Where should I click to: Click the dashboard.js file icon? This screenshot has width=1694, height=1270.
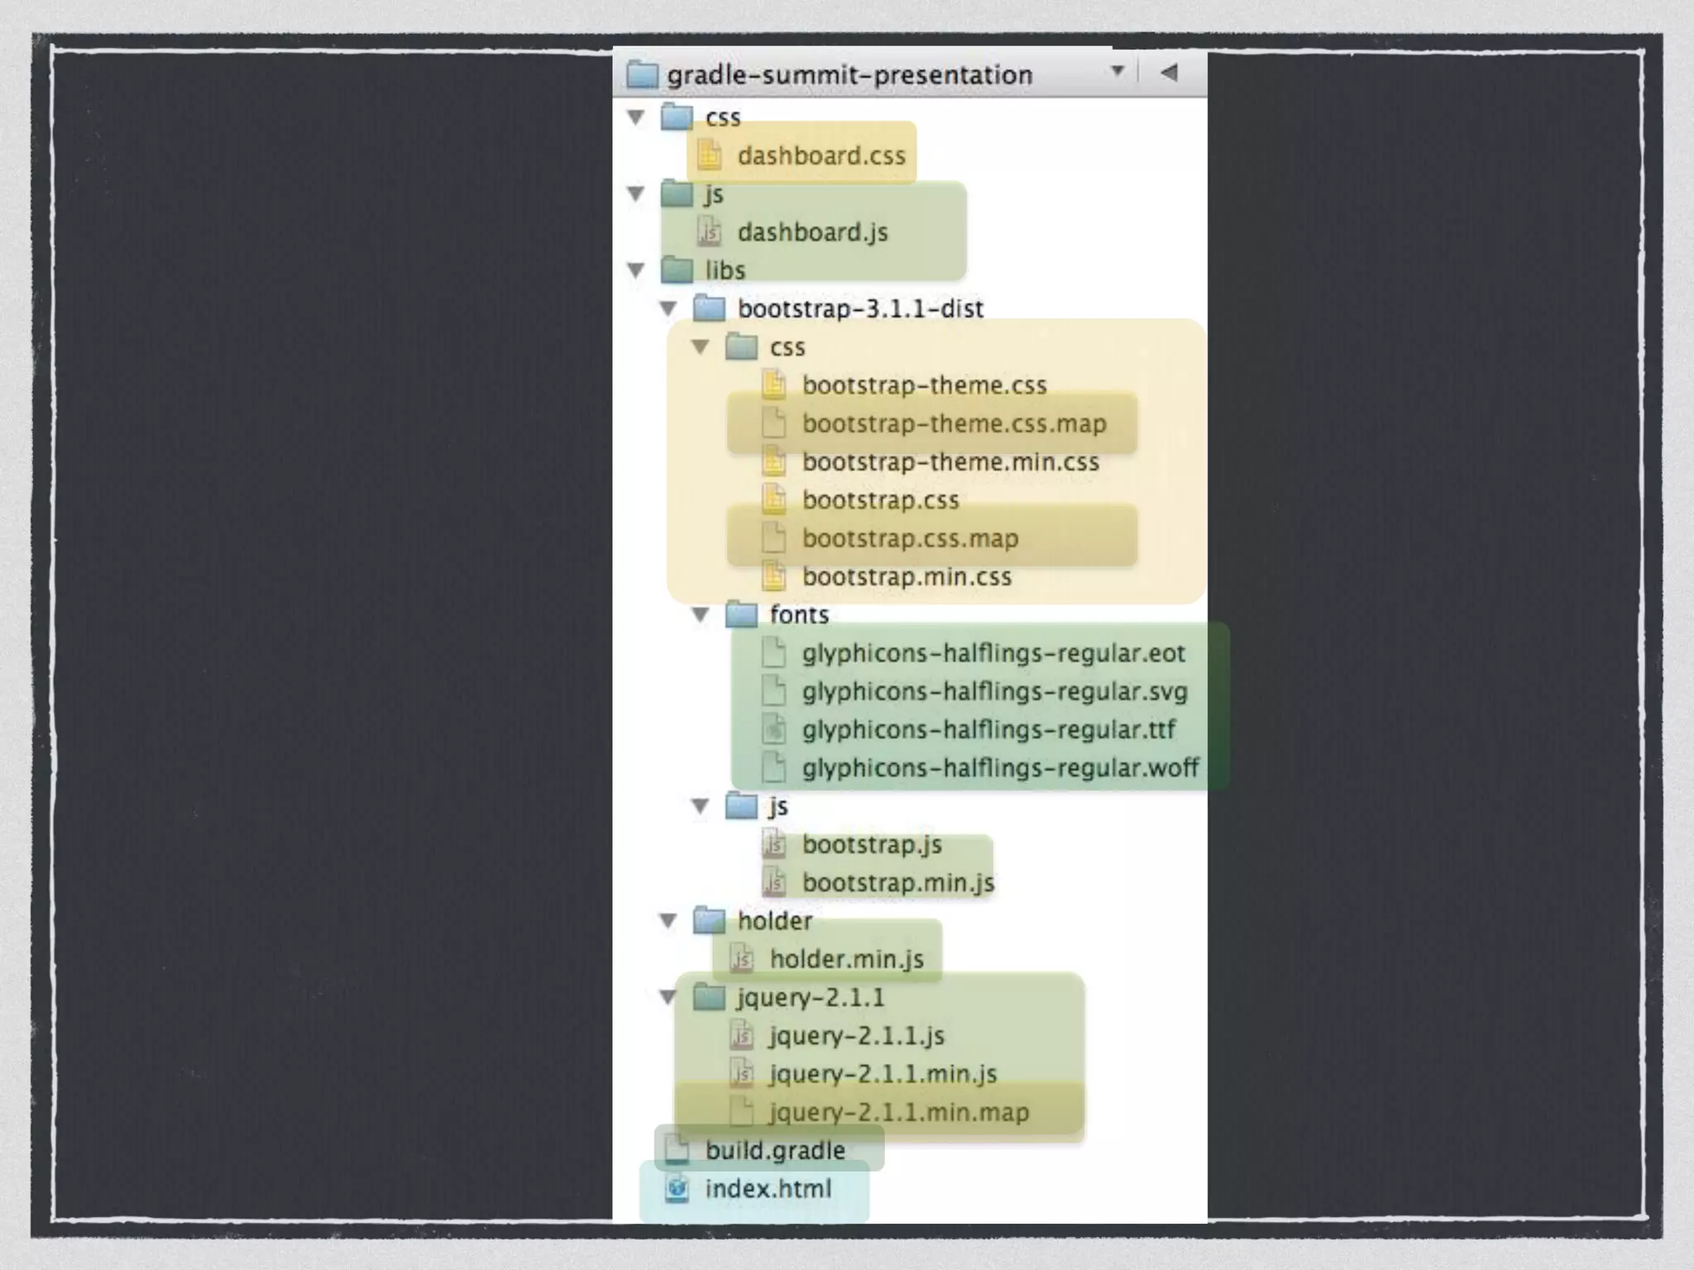pyautogui.click(x=709, y=232)
